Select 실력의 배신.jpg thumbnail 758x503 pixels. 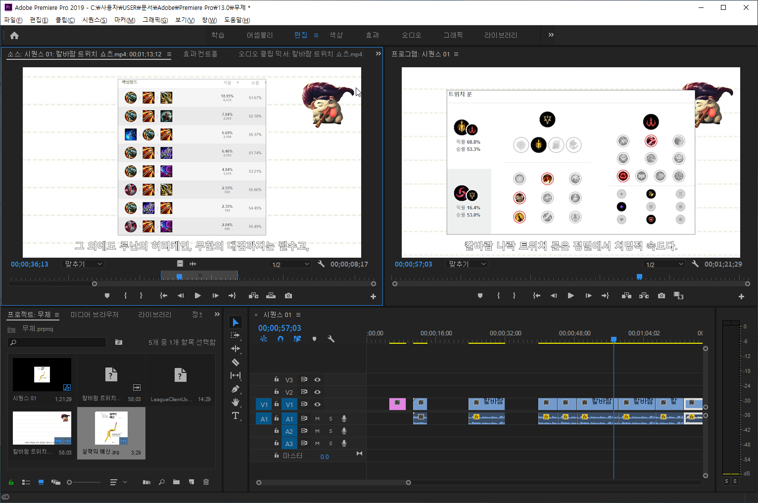pyautogui.click(x=111, y=428)
